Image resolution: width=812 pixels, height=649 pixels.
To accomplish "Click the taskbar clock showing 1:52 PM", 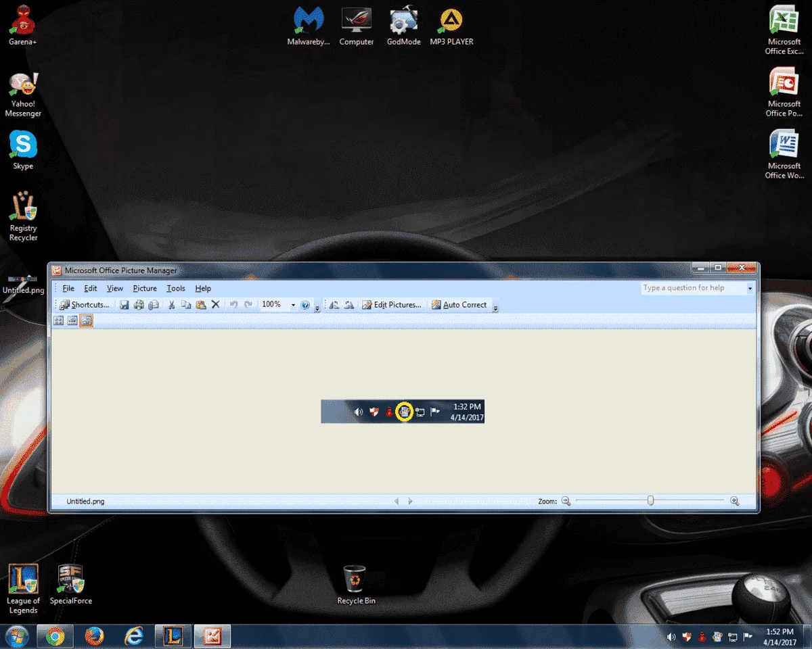I will point(779,636).
